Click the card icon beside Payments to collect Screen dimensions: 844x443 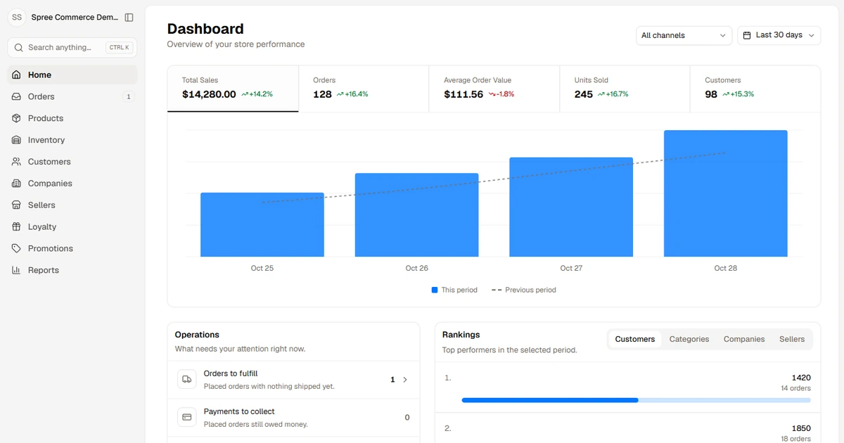pos(187,418)
